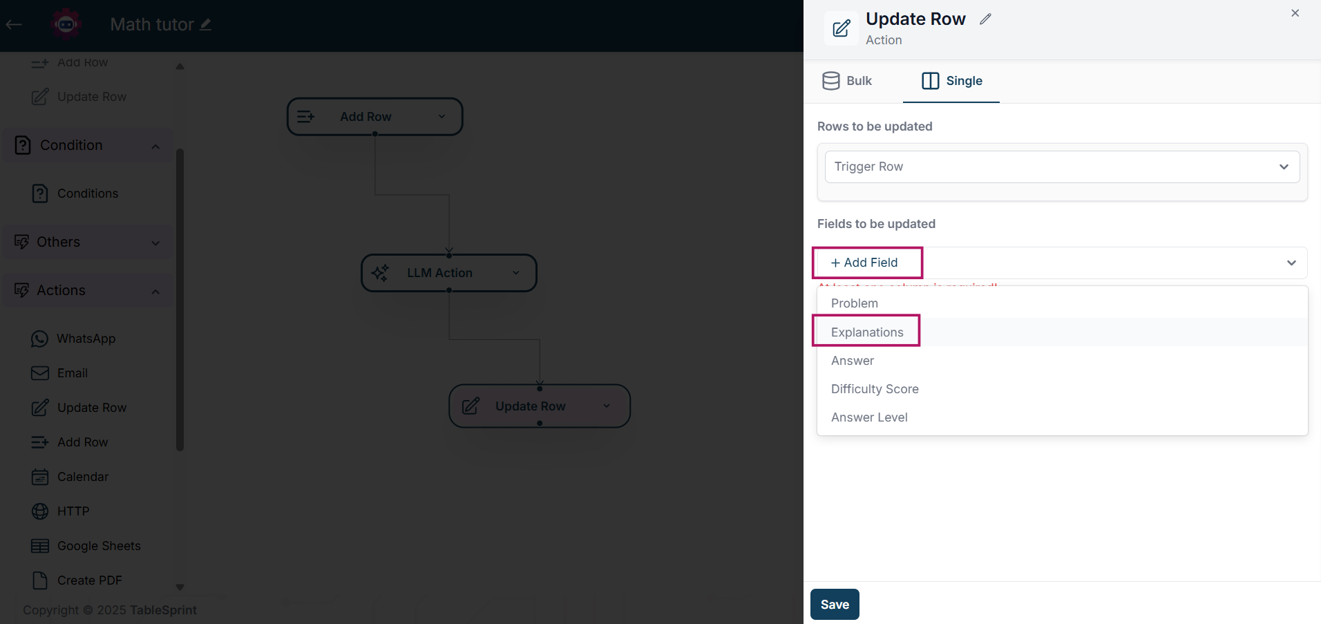Viewport: 1321px width, 624px height.
Task: Switch to the Bulk tab
Action: point(848,81)
